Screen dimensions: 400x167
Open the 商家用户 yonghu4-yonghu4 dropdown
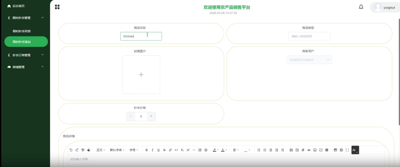[x=309, y=59]
